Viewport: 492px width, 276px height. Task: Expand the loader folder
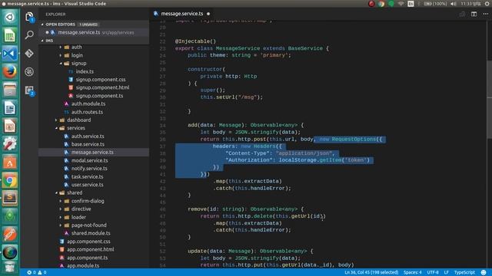point(61,217)
